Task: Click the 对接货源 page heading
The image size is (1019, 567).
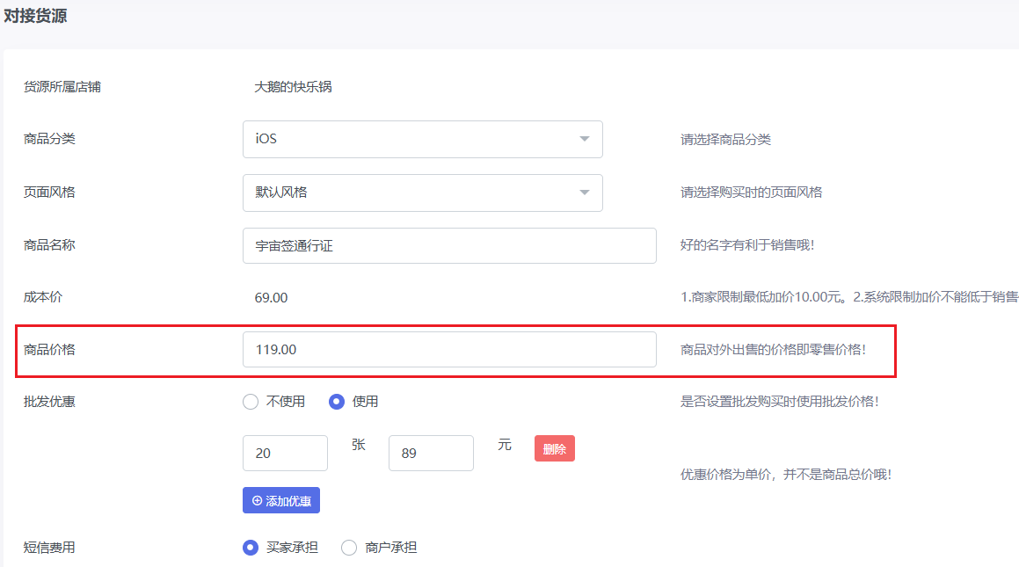Action: click(36, 16)
